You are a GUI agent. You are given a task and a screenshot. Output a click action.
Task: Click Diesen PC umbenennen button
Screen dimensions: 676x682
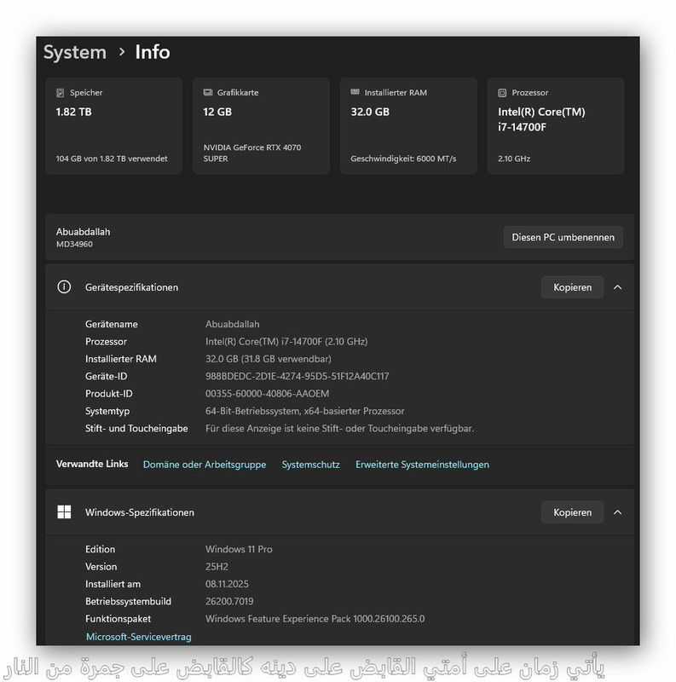(563, 237)
